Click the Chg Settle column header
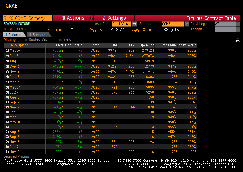This screenshot has height=172, width=243. (x=73, y=45)
